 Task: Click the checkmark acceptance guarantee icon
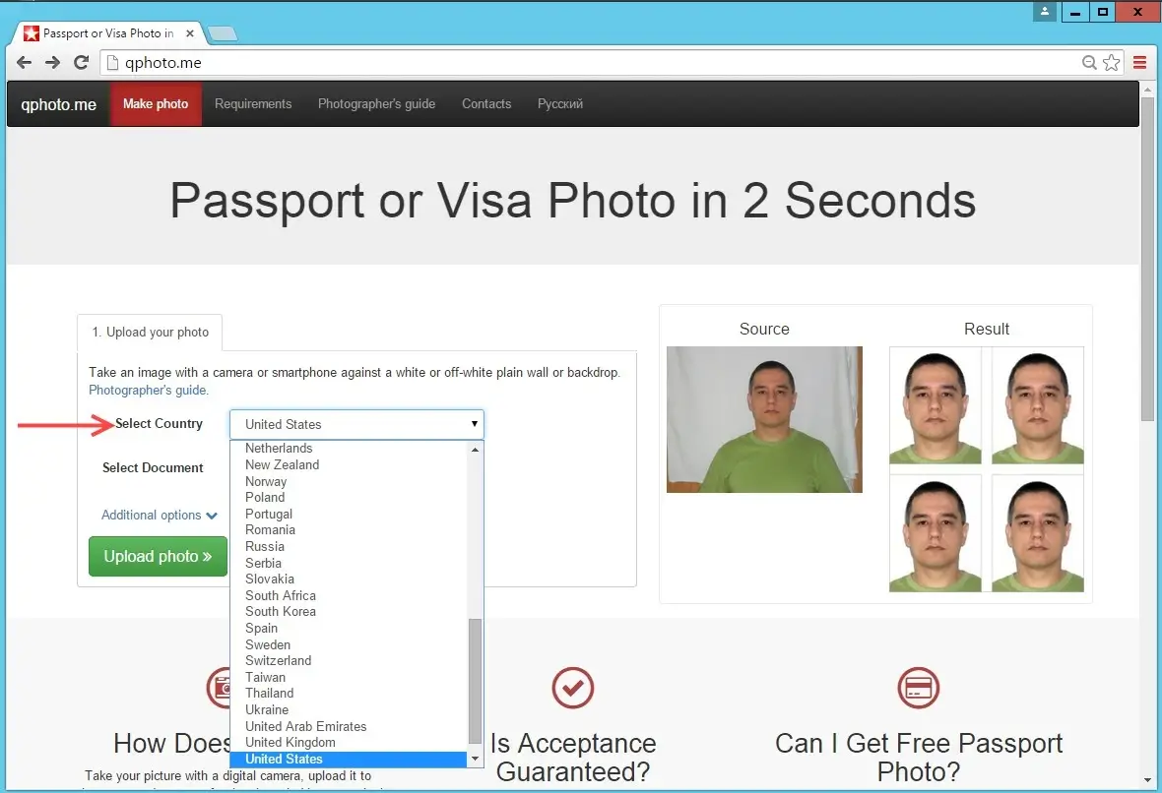573,688
